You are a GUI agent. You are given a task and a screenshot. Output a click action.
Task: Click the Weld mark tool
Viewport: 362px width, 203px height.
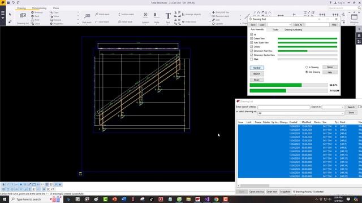coord(102,14)
